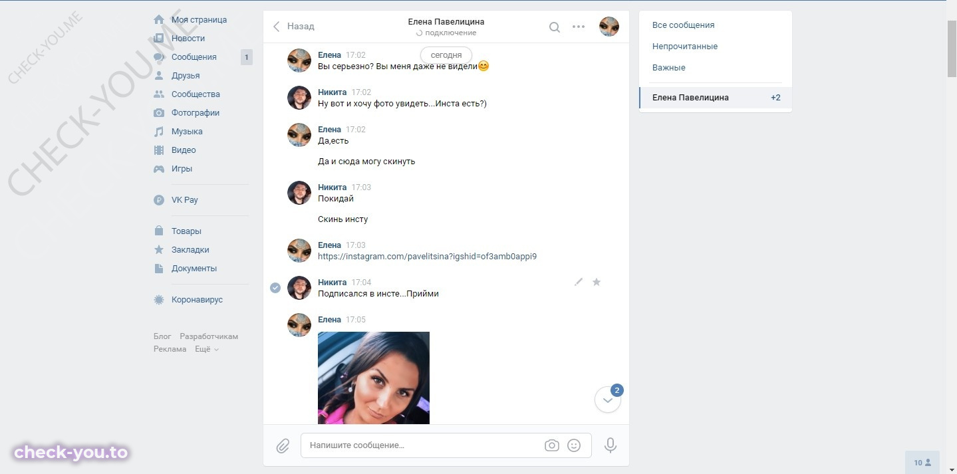This screenshot has width=957, height=474.
Task: Record a voice message with microphone icon
Action: [611, 445]
